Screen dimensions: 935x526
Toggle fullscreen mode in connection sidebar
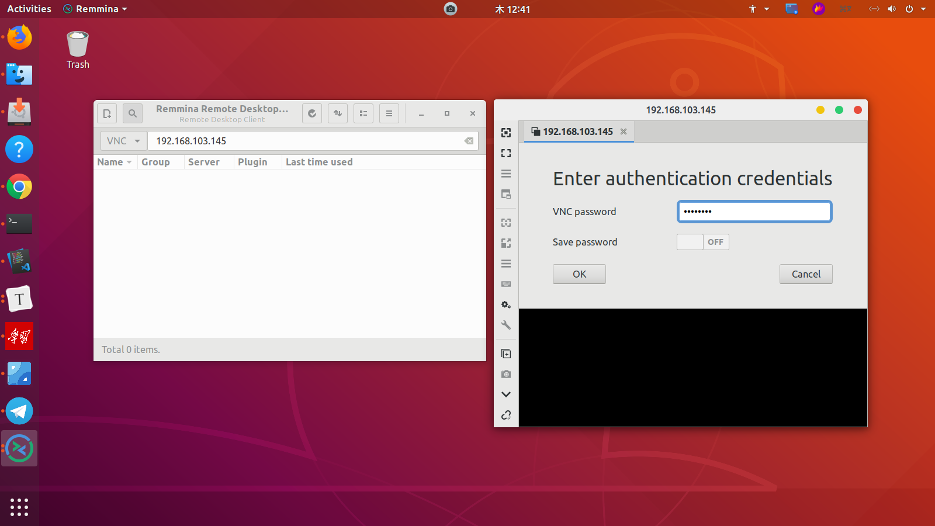click(506, 153)
